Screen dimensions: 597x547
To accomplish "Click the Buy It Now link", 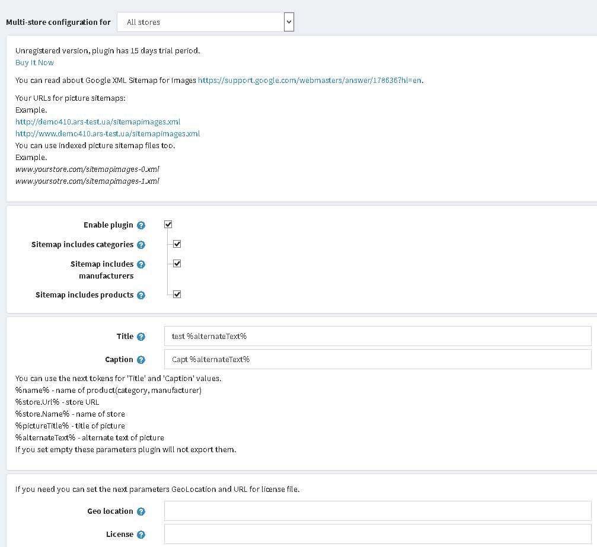I will click(34, 63).
